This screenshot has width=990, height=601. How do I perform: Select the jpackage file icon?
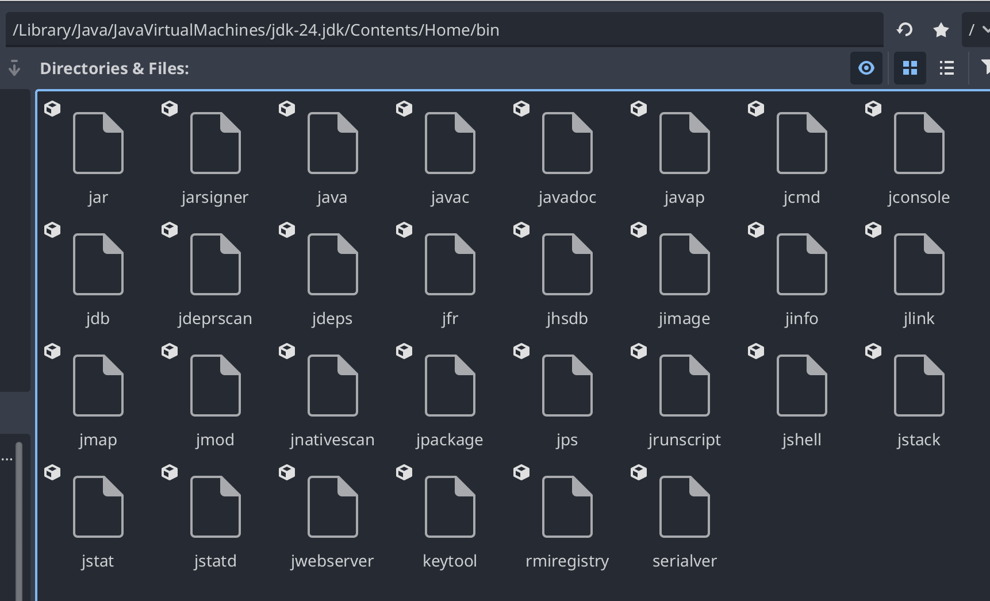pos(450,386)
